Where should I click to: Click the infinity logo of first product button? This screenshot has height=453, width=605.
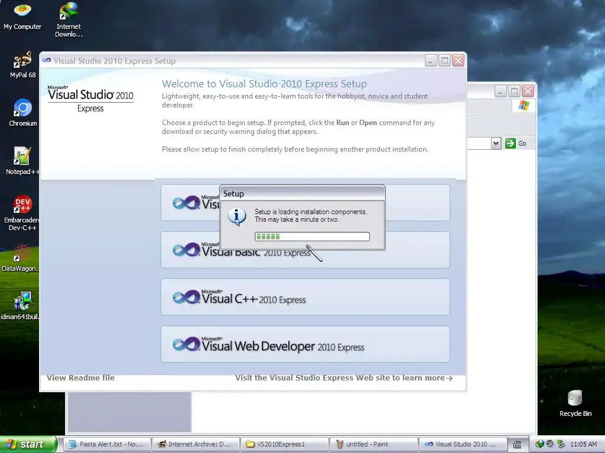coord(186,203)
